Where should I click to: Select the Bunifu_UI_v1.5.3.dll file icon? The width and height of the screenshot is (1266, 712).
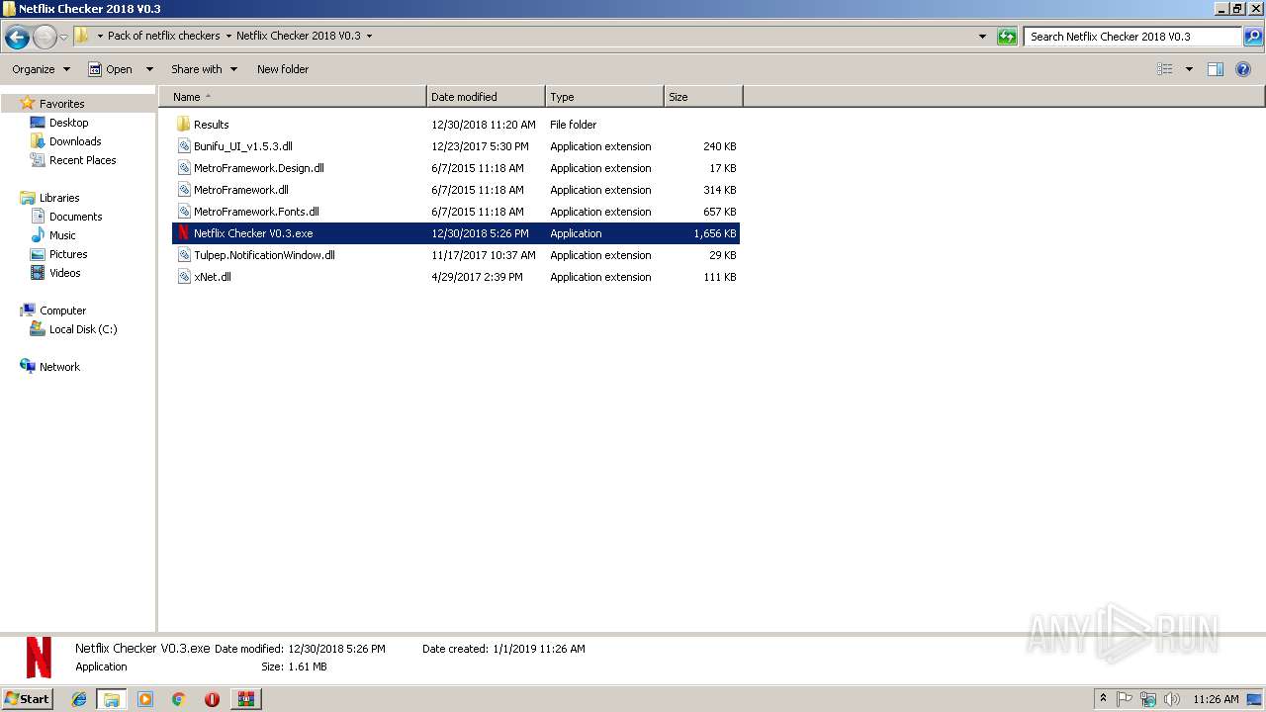pyautogui.click(x=183, y=146)
